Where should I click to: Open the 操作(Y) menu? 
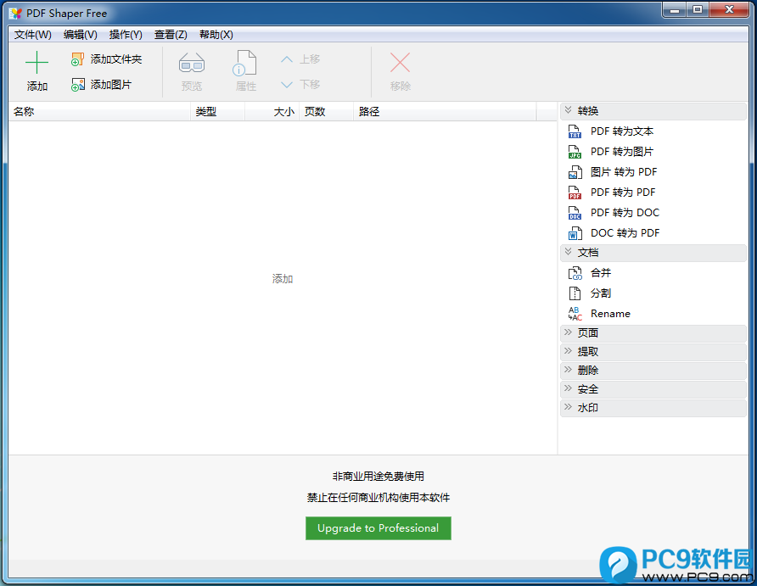(126, 35)
